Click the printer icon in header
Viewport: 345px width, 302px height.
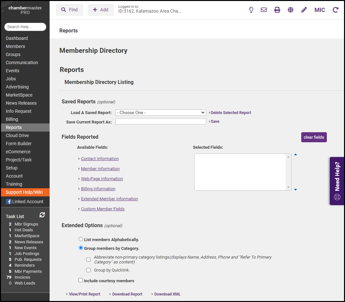[277, 10]
